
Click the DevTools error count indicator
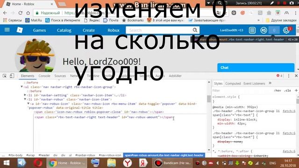point(279,76)
